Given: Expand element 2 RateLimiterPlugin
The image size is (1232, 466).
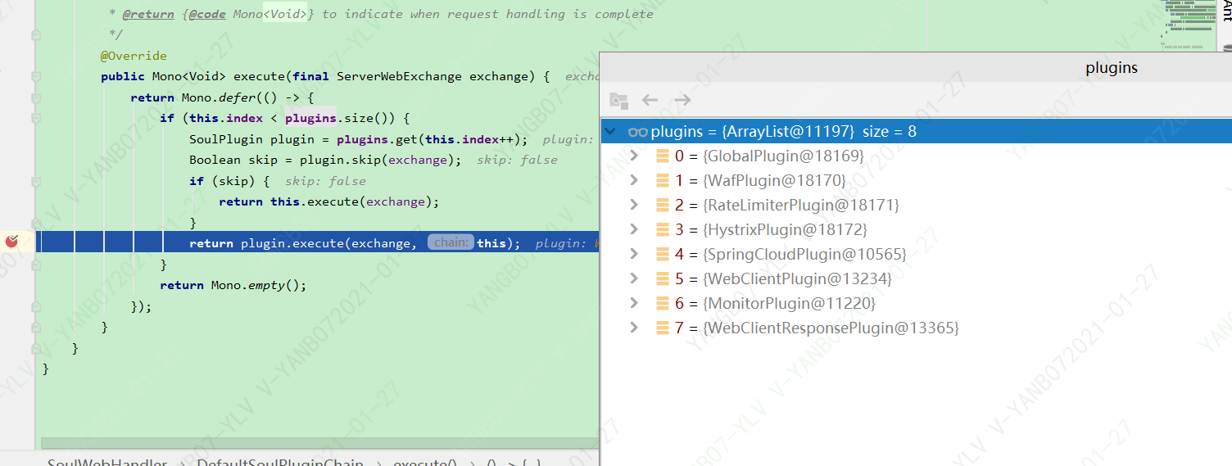Looking at the screenshot, I should pyautogui.click(x=634, y=205).
